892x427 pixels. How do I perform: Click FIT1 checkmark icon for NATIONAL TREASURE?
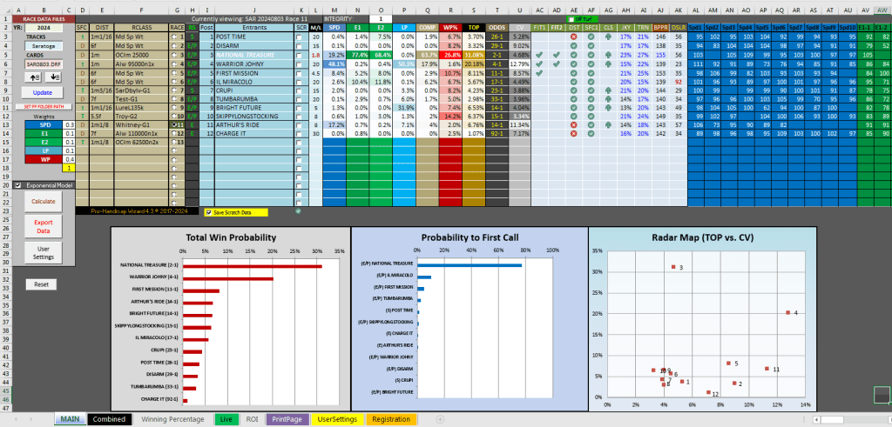(539, 54)
